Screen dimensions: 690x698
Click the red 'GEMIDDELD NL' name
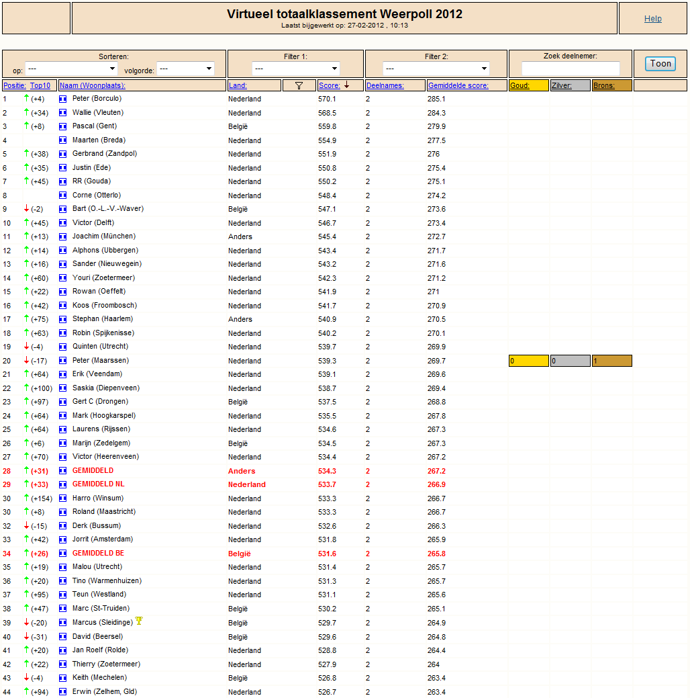[98, 484]
